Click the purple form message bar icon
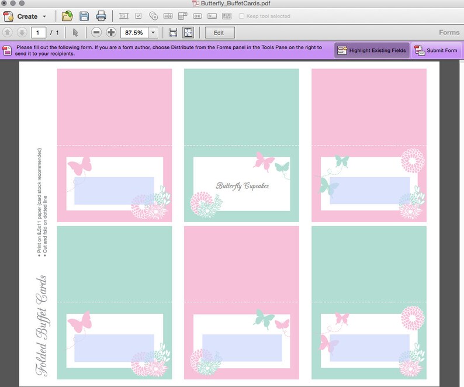The height and width of the screenshot is (387, 464). coord(7,50)
